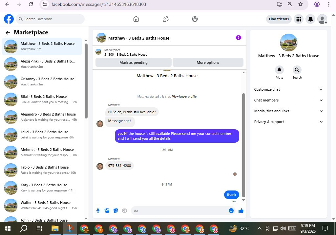Open the Facebook menu grid icon

pyautogui.click(x=299, y=19)
